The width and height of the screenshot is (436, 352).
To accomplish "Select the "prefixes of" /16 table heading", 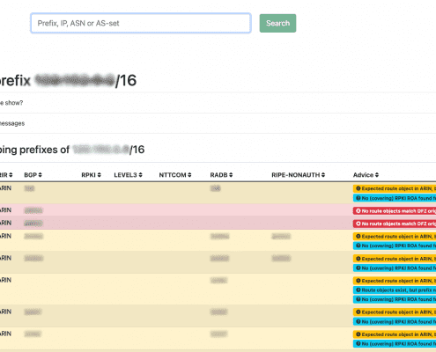I will tap(72, 150).
